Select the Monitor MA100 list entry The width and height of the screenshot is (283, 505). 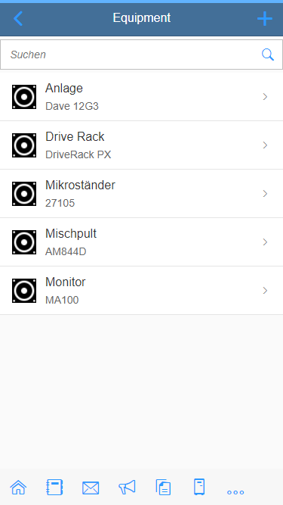(142, 291)
